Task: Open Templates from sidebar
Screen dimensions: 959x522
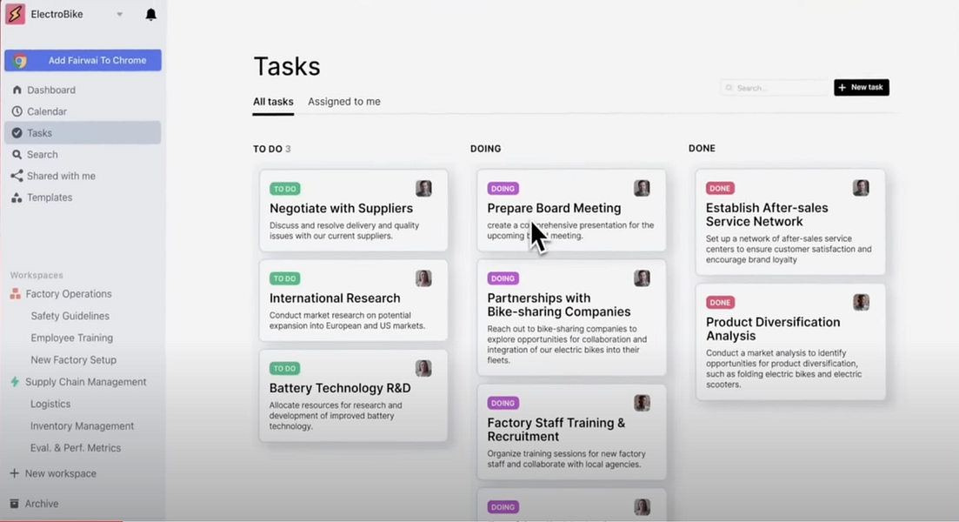Action: point(50,197)
